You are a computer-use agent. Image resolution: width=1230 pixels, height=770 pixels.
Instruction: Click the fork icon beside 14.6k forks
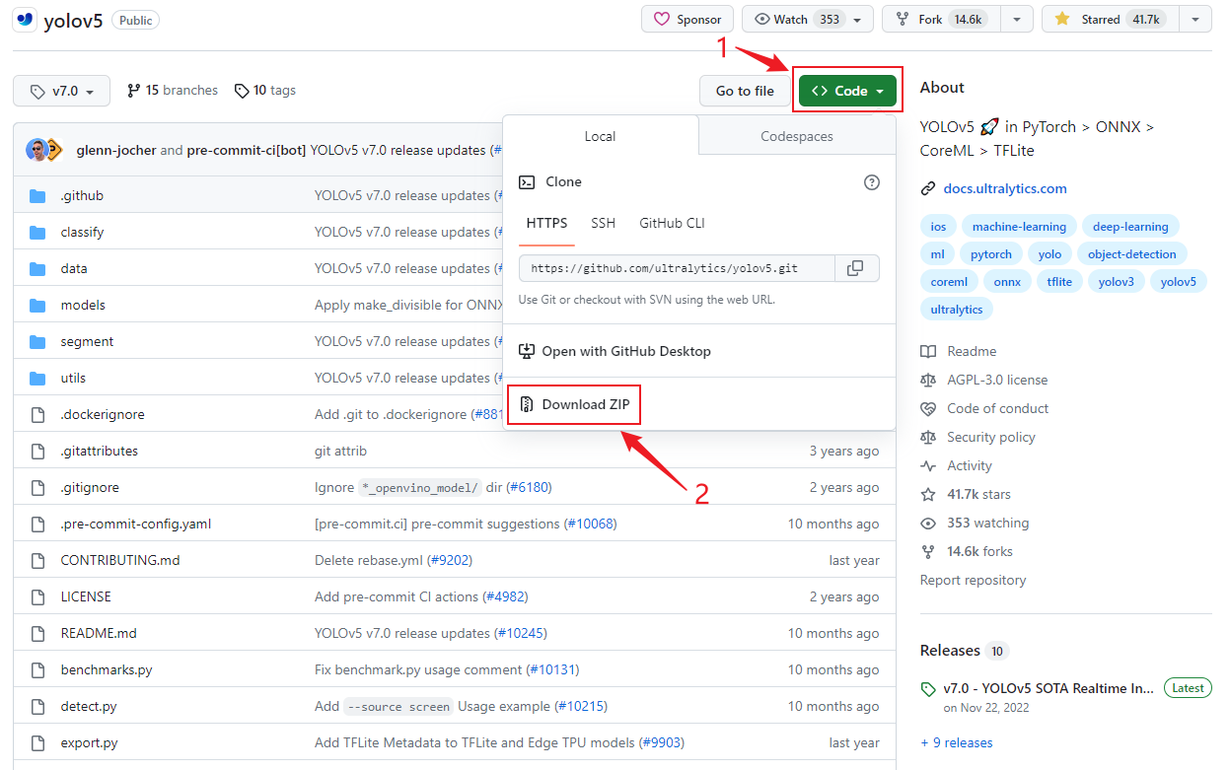pyautogui.click(x=928, y=551)
